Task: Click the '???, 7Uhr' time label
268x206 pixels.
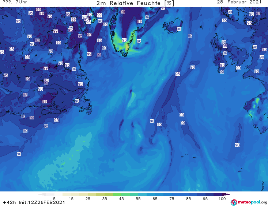Action: click(15, 2)
